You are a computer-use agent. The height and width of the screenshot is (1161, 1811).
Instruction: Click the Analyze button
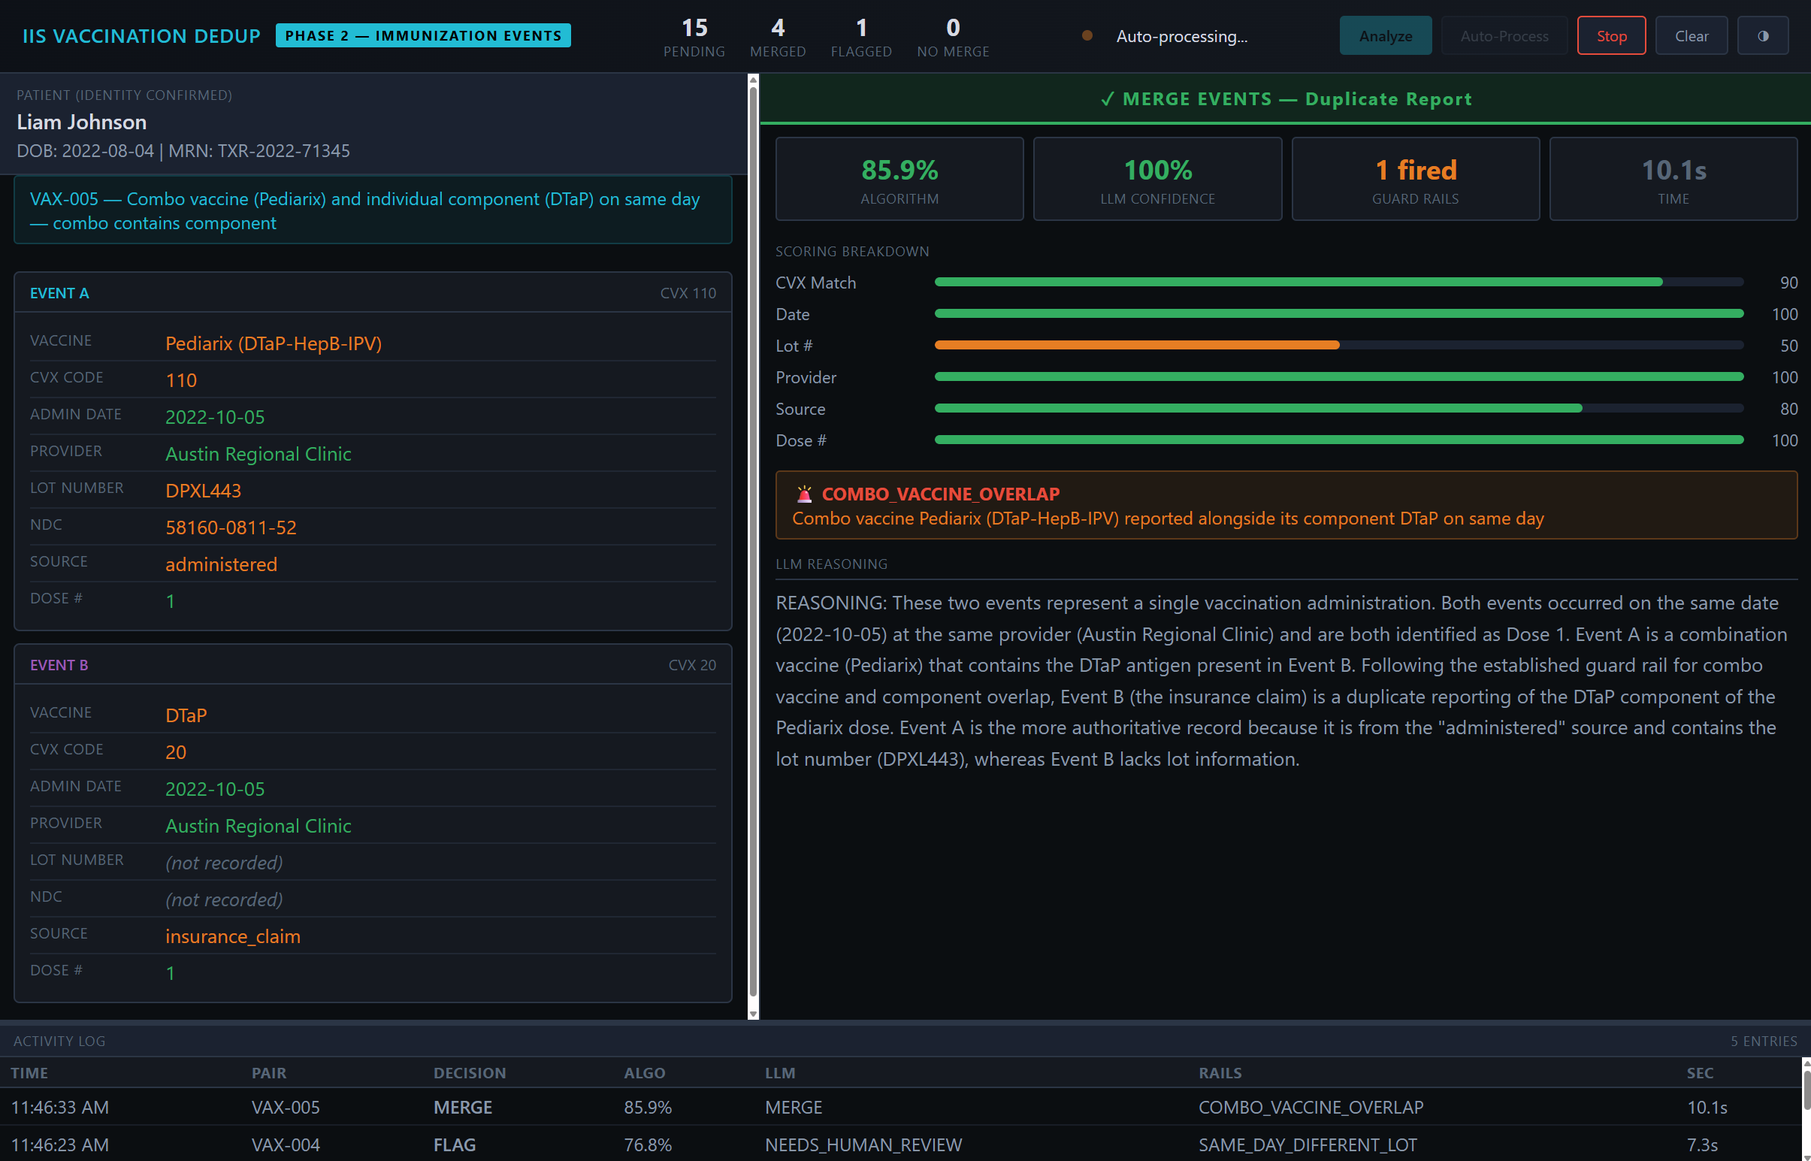pos(1385,35)
